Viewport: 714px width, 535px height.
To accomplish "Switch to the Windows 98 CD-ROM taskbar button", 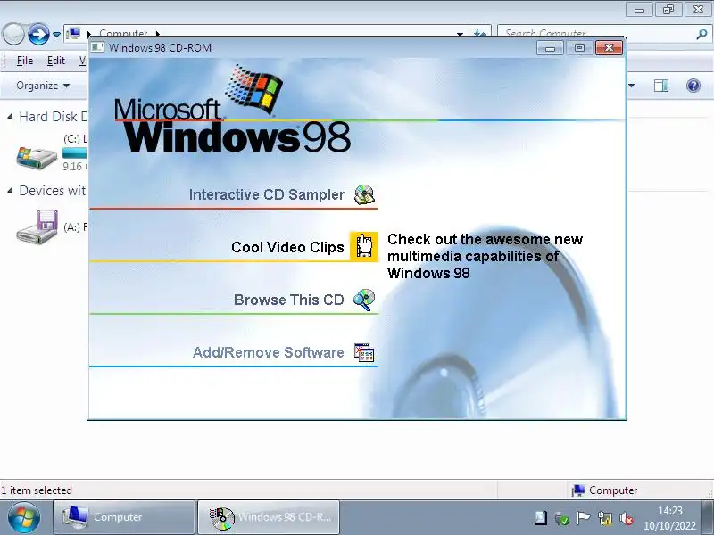I will [269, 517].
